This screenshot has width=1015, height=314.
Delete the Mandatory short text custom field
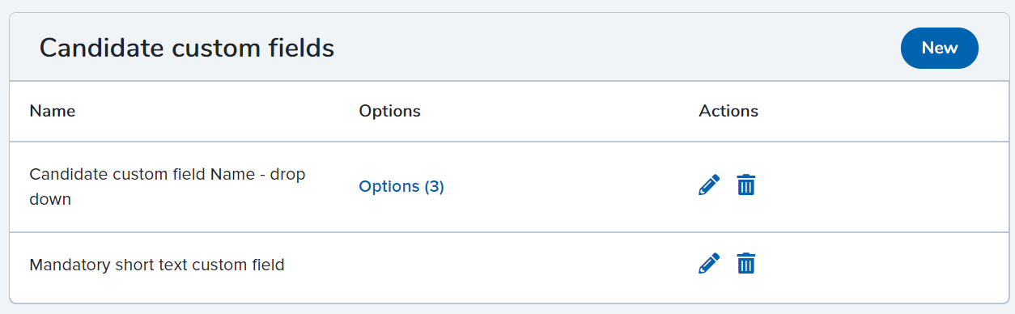(745, 264)
